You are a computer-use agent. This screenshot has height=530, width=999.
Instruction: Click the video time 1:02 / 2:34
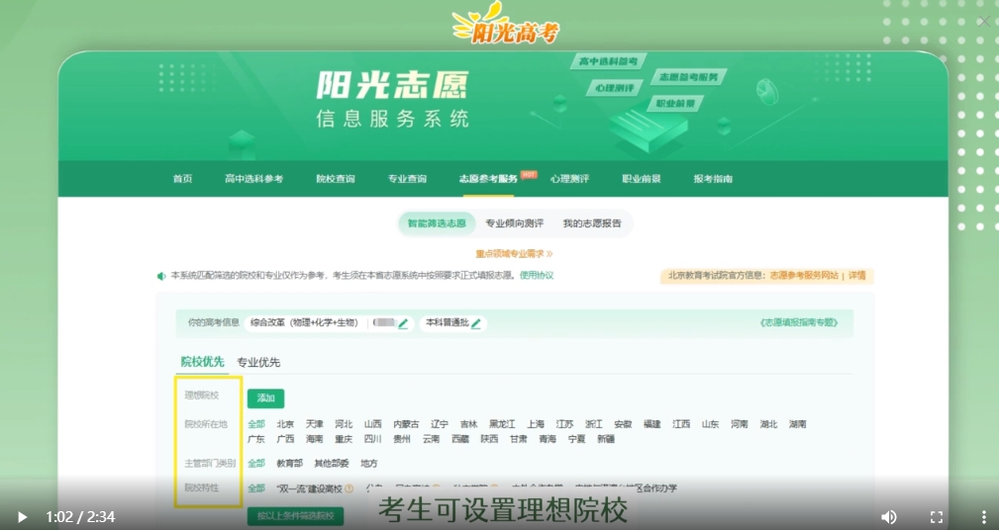pos(80,516)
